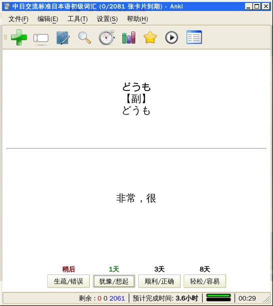Answer card with 犹豫/想起 button
This screenshot has width=273, height=306.
(x=114, y=281)
